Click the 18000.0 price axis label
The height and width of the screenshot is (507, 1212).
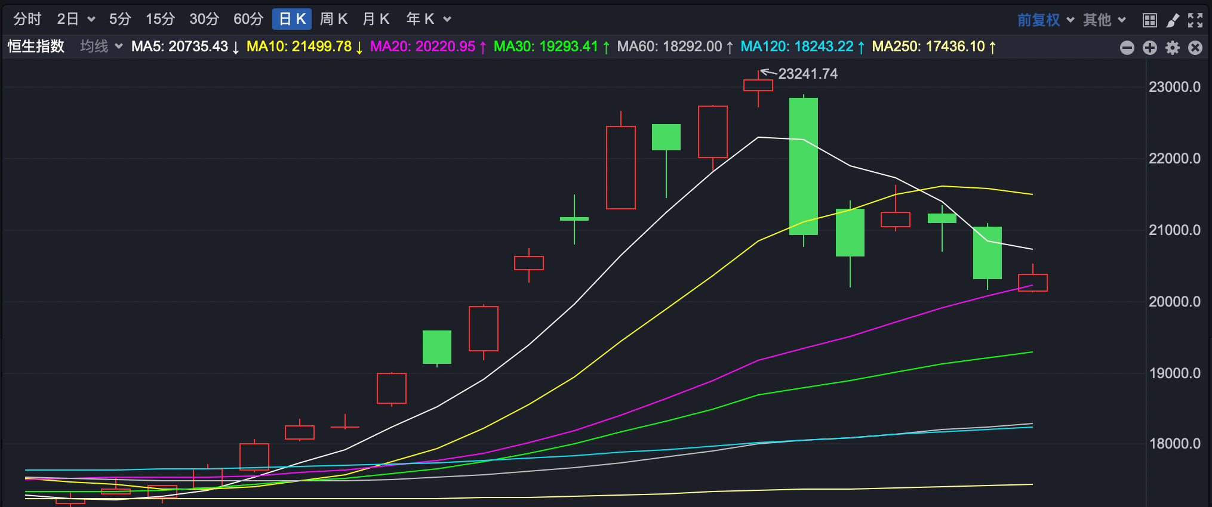click(1174, 444)
